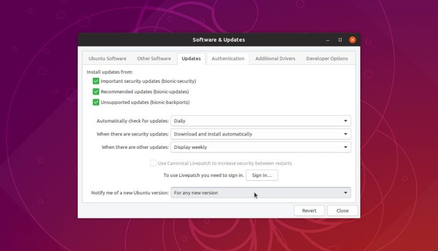Maximize the Software & Updates window
Viewport: 438px width, 251px height.
tap(340, 40)
